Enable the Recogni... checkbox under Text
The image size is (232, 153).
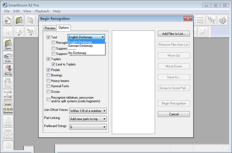point(53,43)
